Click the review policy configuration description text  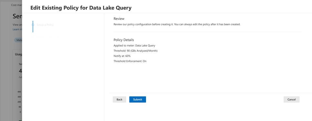pos(177,25)
